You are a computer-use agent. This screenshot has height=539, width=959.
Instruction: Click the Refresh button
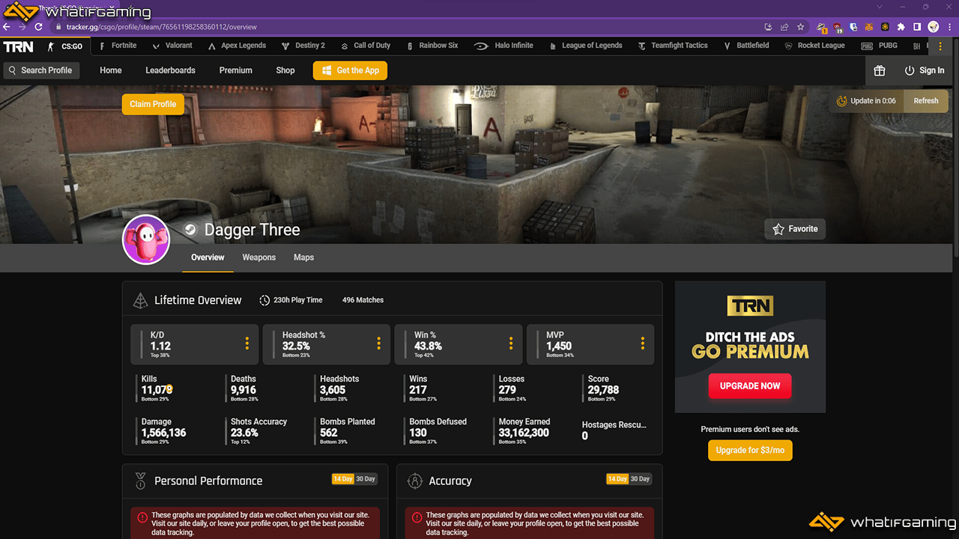[926, 101]
